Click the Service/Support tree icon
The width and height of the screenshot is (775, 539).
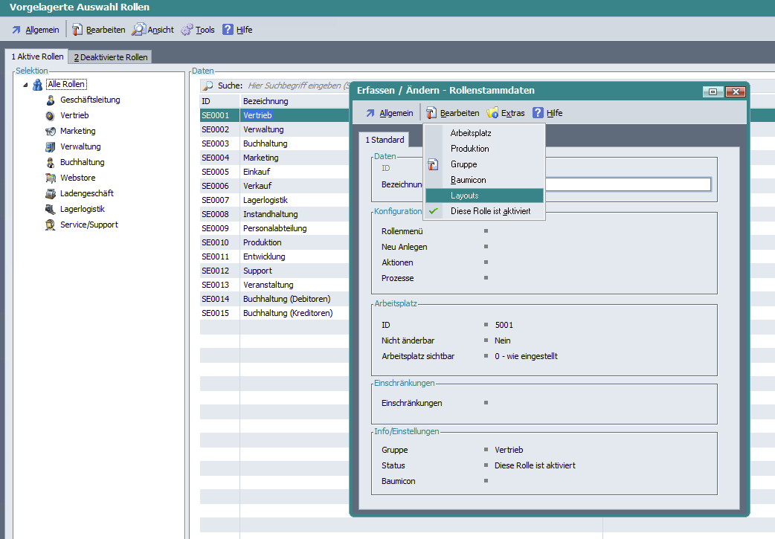pos(50,225)
